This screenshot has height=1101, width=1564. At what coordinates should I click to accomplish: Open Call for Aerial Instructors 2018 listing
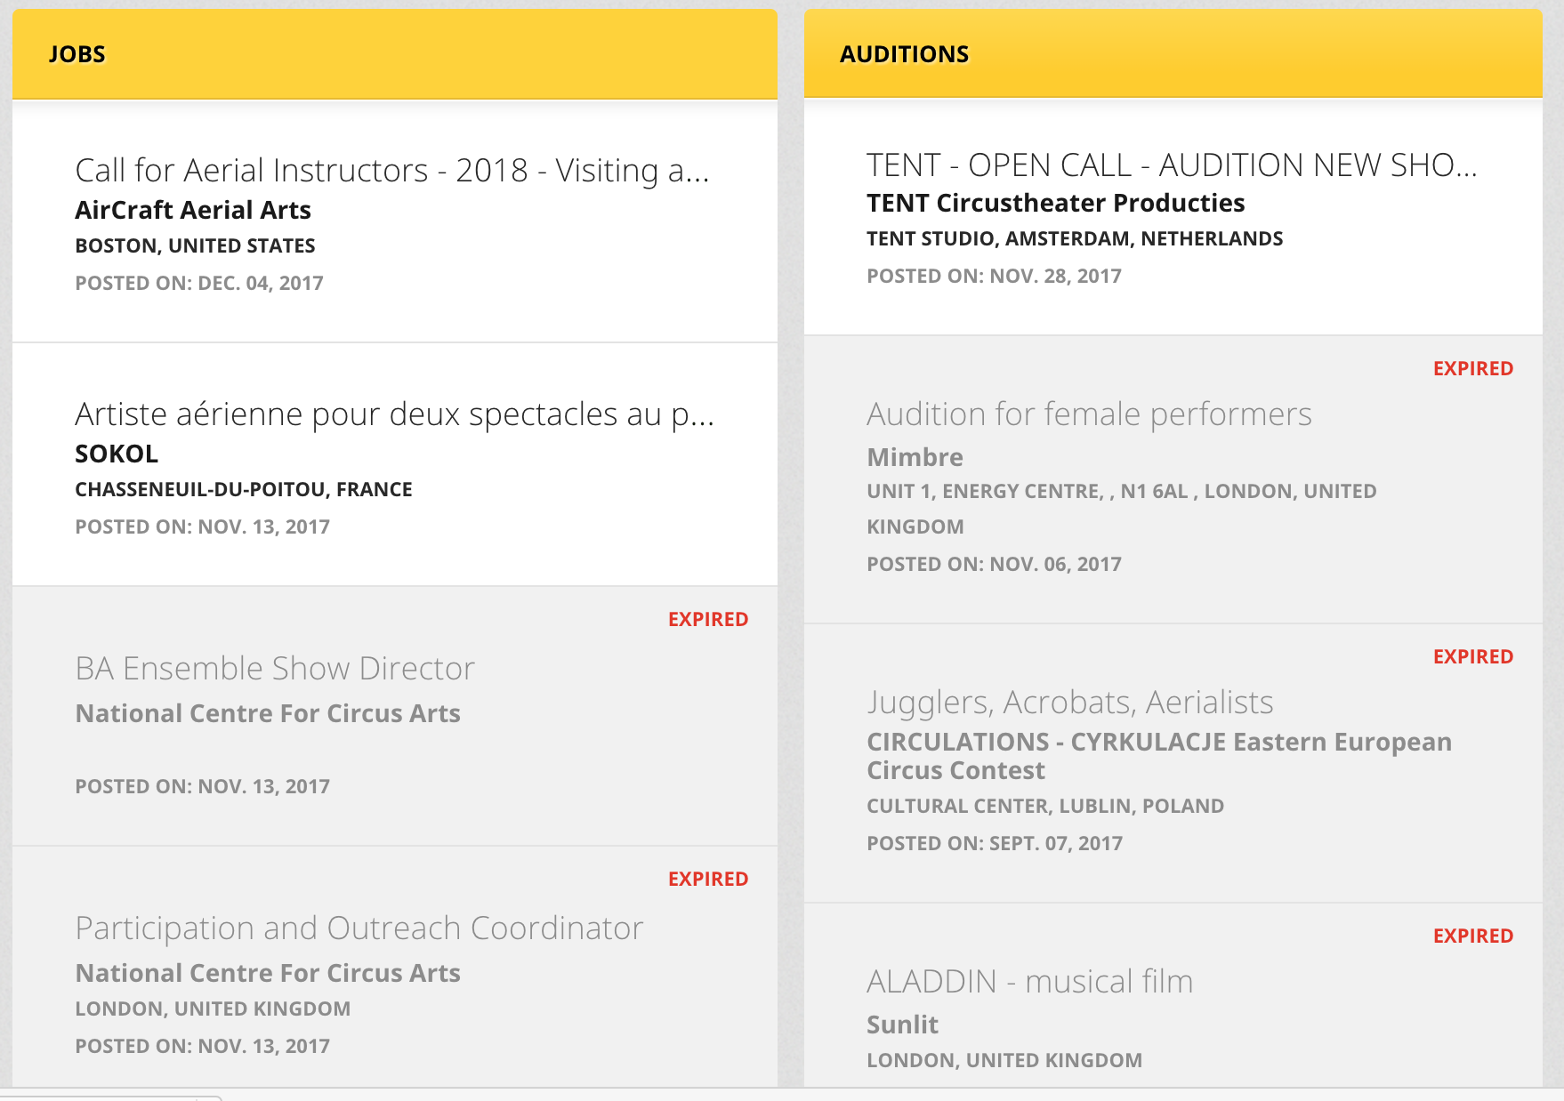coord(392,170)
